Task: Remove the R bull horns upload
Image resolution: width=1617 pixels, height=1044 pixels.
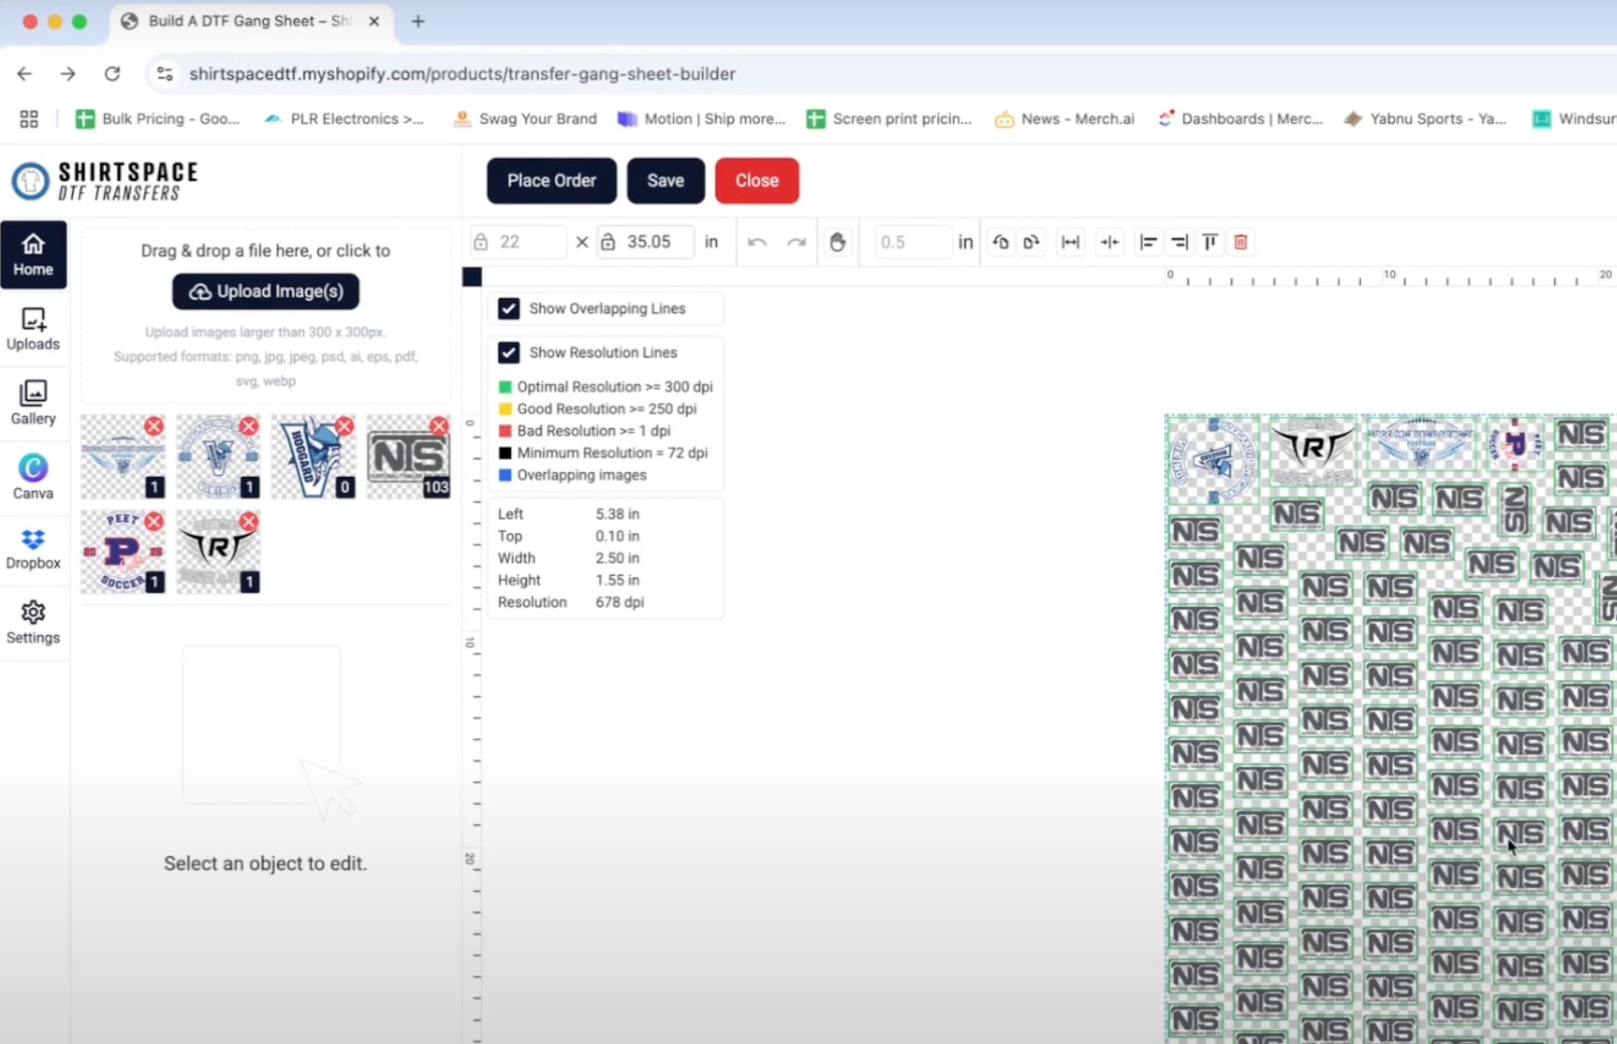Action: (250, 521)
